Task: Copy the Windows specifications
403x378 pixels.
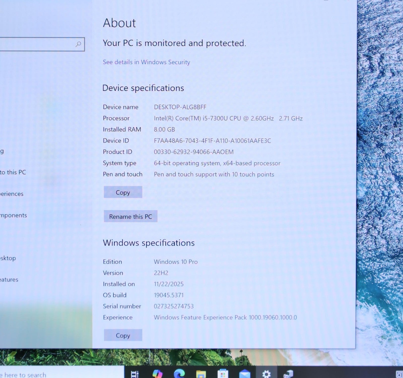Action: pos(123,335)
